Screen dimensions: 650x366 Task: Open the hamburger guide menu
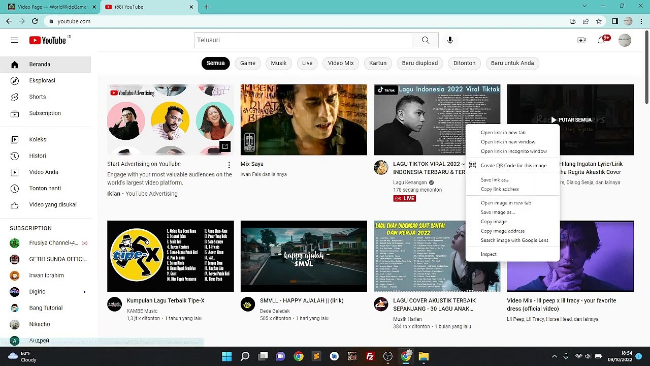(x=15, y=40)
